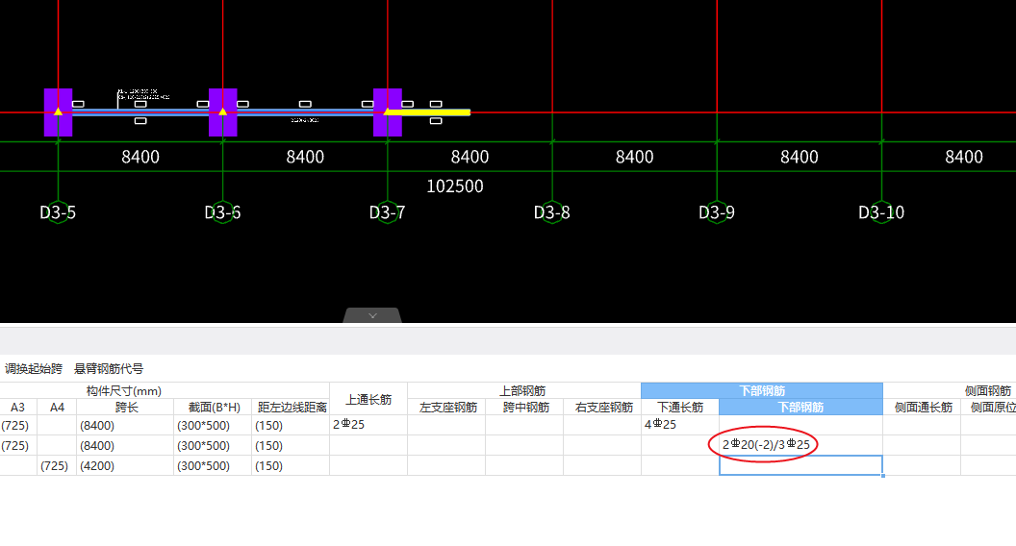This screenshot has width=1016, height=546.
Task: Click the purple column at axis D3-7
Action: click(x=388, y=112)
